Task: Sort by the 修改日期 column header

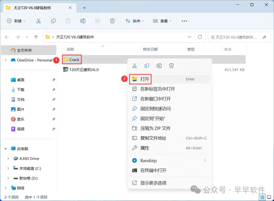Action: point(150,49)
